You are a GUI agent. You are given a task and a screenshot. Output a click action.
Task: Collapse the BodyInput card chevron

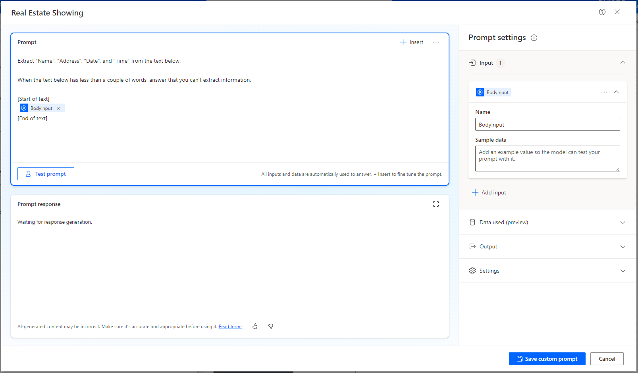616,92
